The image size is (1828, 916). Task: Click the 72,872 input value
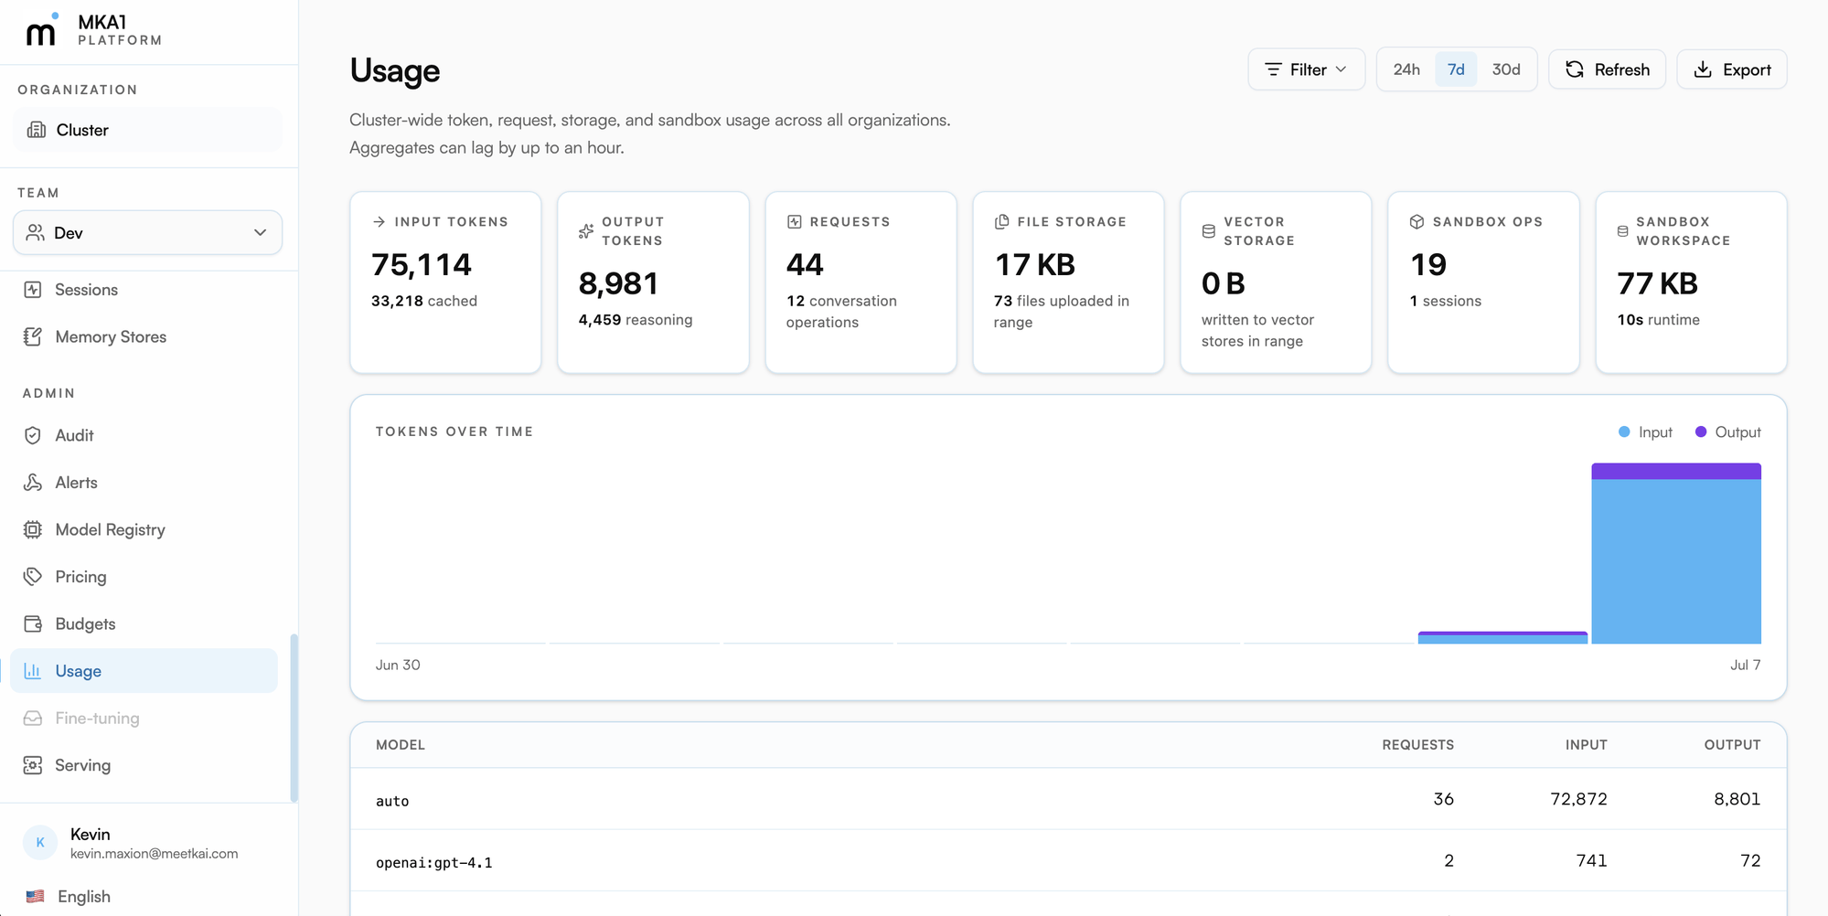[x=1578, y=799]
